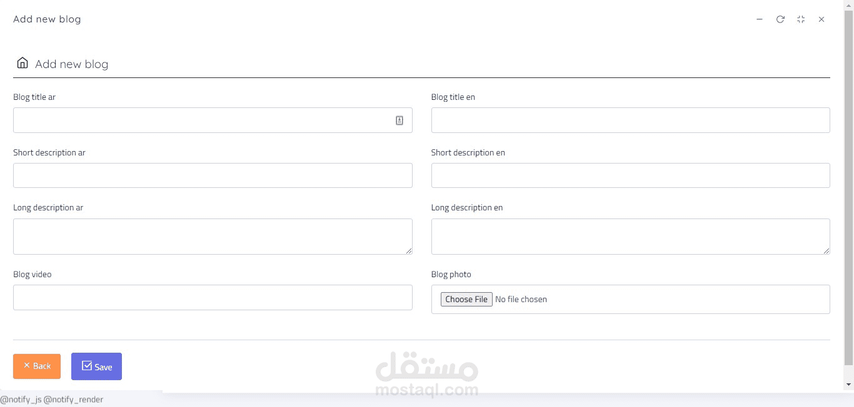Click the Long description en textarea
The width and height of the screenshot is (854, 407).
click(x=630, y=237)
